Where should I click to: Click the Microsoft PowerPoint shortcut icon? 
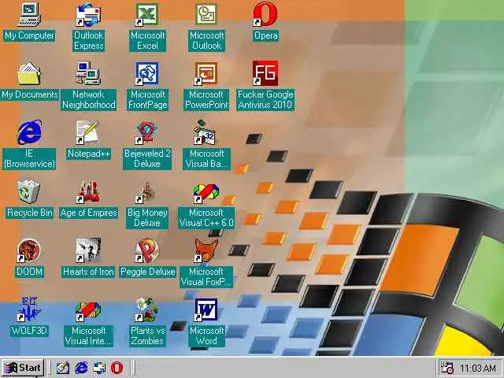[x=206, y=73]
